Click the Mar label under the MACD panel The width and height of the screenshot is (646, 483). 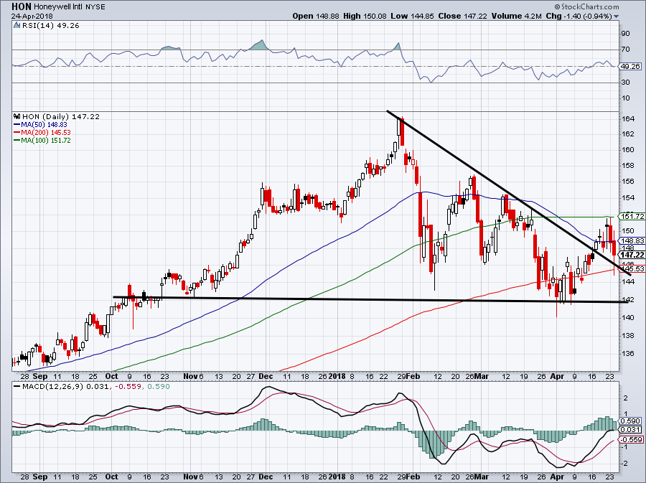(481, 477)
